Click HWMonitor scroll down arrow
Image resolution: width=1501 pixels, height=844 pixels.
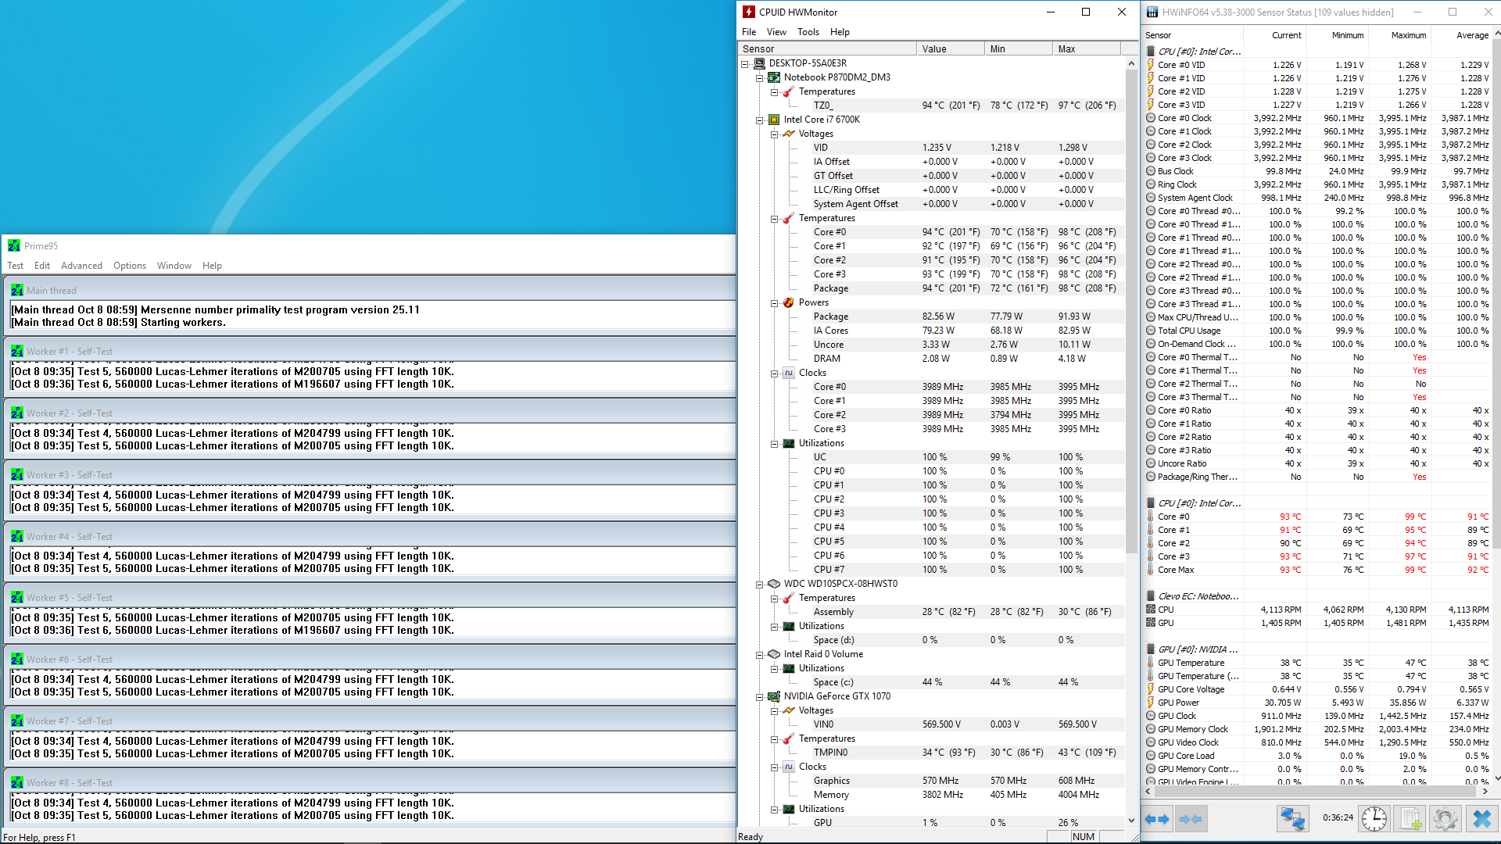click(x=1131, y=821)
